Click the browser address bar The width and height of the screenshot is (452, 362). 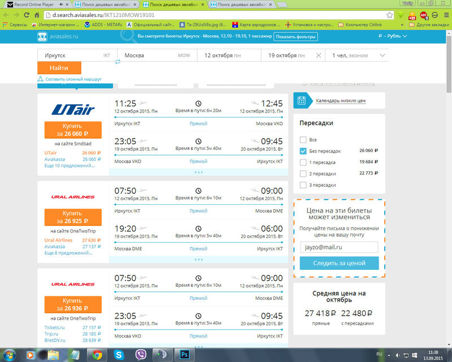215,15
